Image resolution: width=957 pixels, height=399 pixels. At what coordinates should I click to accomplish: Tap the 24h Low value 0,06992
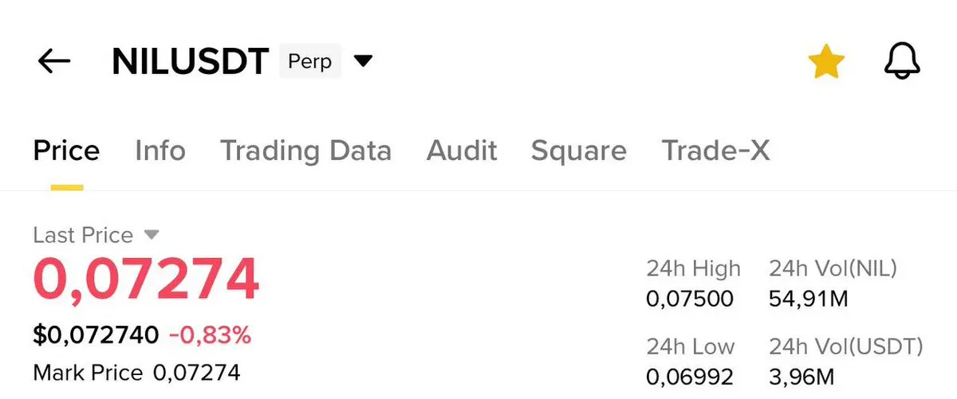click(x=689, y=377)
